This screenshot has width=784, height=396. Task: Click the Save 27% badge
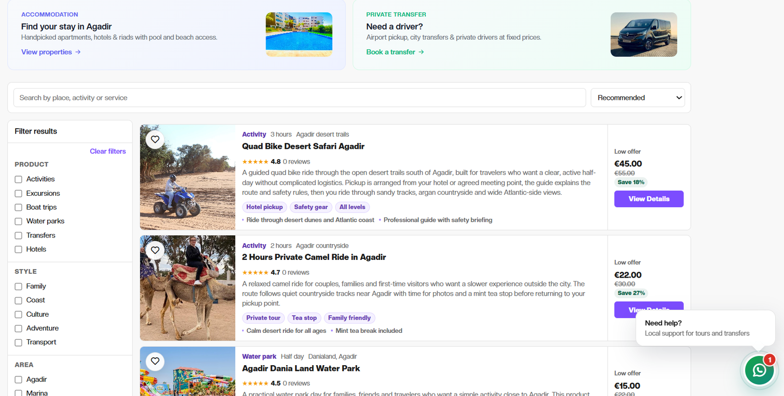(631, 293)
